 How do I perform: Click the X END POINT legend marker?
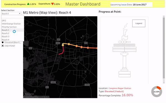[x=3, y=46]
